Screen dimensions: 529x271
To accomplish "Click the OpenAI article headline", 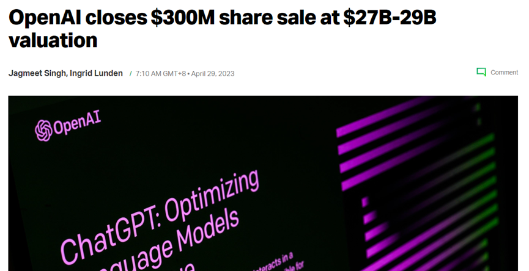I will click(223, 29).
